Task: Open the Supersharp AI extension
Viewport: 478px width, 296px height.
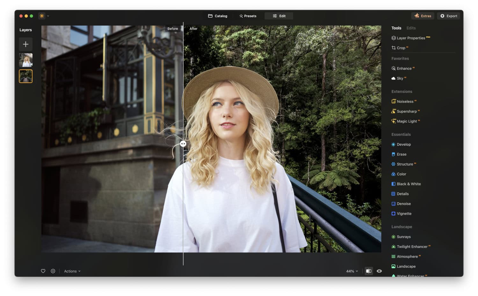Action: [407, 111]
